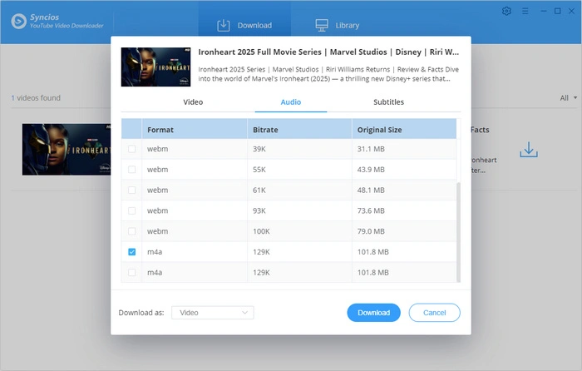
Task: Select the Audio tab
Action: click(x=290, y=102)
